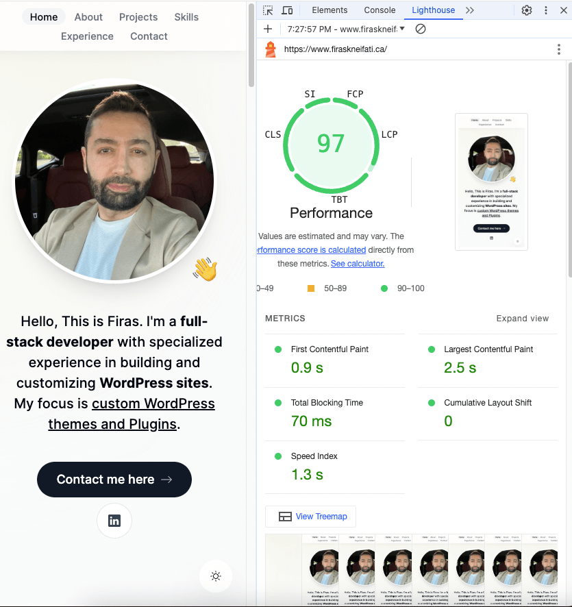Click the clear all reports icon
The image size is (572, 607).
tap(421, 29)
